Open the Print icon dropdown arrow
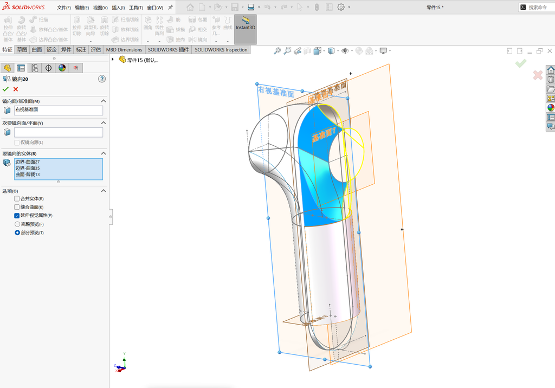This screenshot has width=555, height=388. pyautogui.click(x=259, y=7)
